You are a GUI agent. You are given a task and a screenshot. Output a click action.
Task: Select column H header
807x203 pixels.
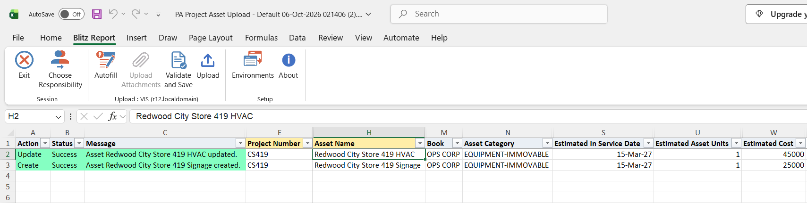(x=369, y=133)
